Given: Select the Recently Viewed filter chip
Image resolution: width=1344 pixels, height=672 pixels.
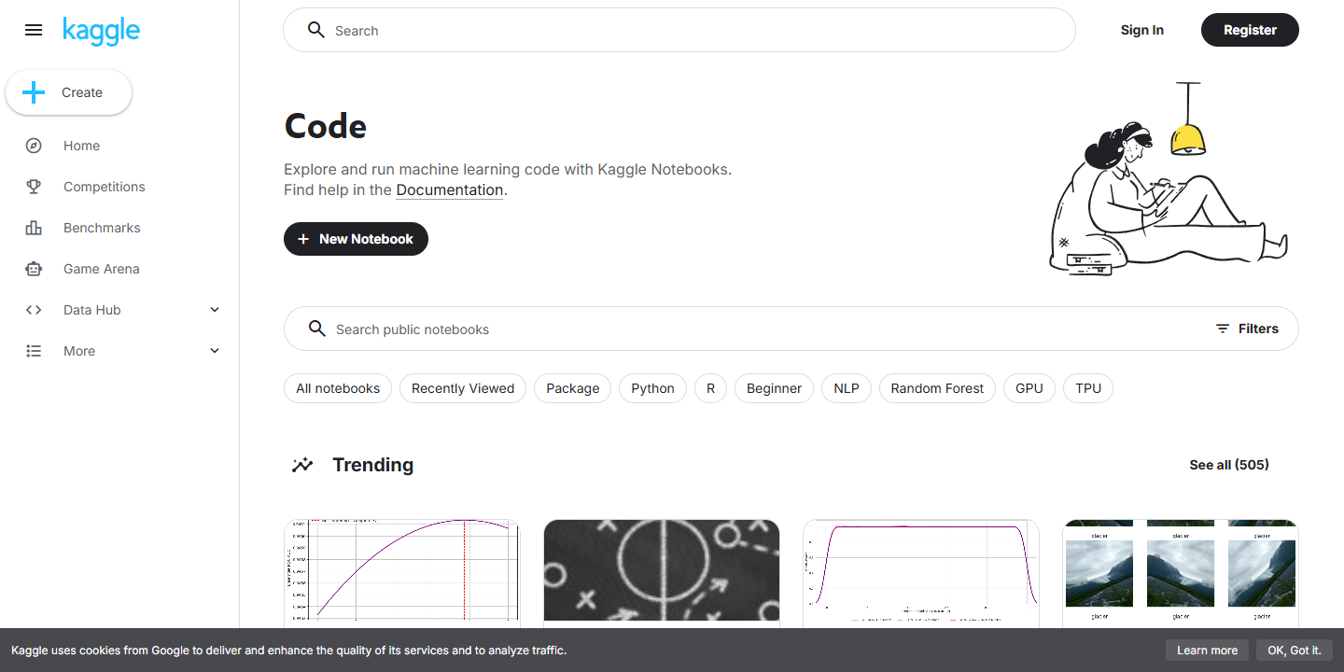Looking at the screenshot, I should (x=463, y=388).
